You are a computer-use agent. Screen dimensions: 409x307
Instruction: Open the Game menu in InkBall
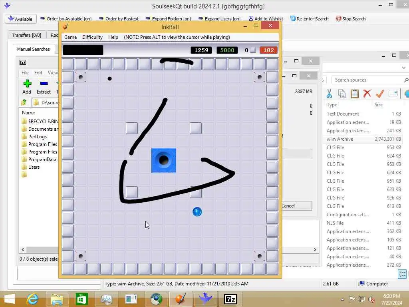pyautogui.click(x=70, y=37)
